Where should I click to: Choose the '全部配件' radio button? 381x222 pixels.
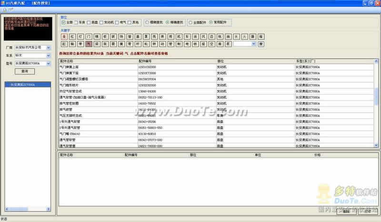coord(190,22)
